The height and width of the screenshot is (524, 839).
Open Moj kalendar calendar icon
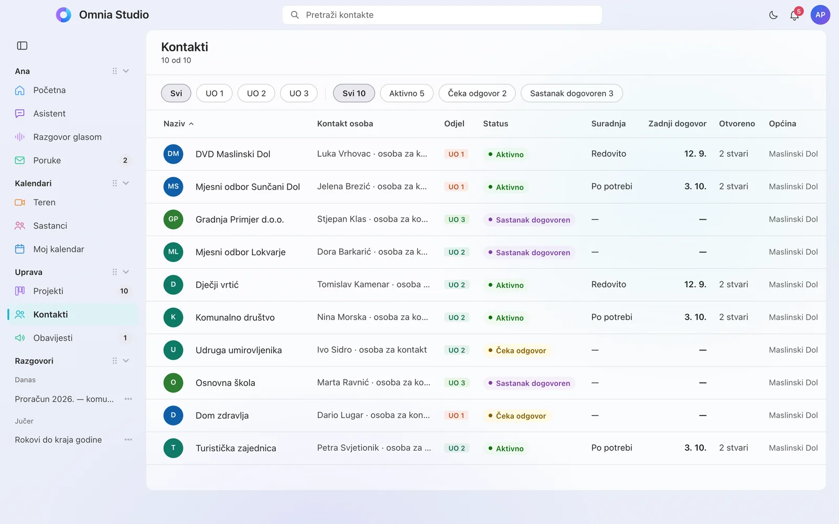point(20,249)
